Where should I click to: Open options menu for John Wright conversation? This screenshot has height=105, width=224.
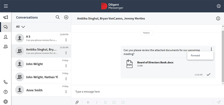pyautogui.click(x=66, y=66)
